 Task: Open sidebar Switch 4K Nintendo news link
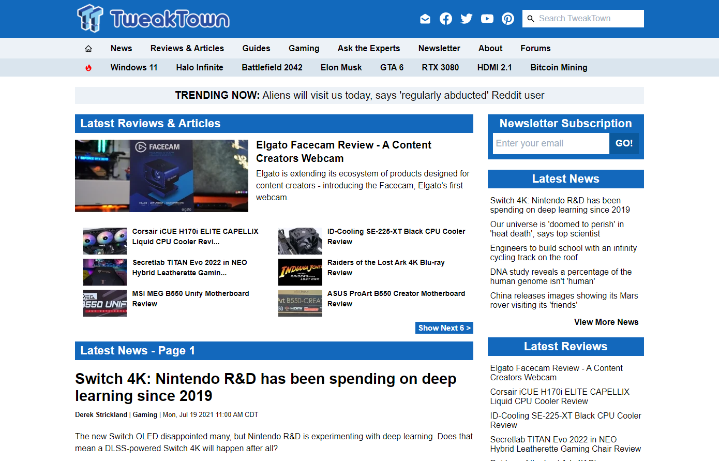tap(560, 205)
